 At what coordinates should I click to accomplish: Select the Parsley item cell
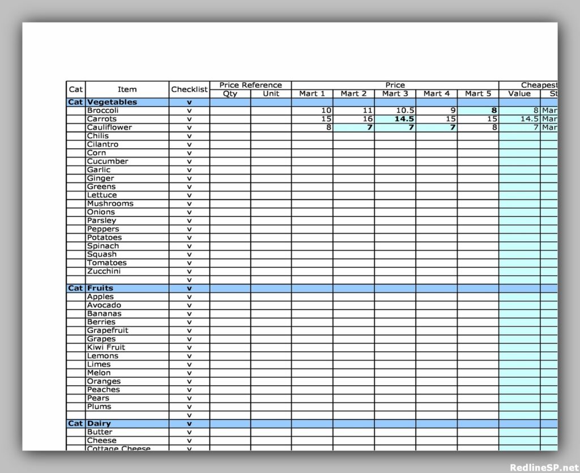click(127, 220)
